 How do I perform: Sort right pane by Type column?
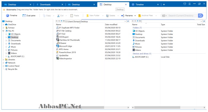(163, 25)
